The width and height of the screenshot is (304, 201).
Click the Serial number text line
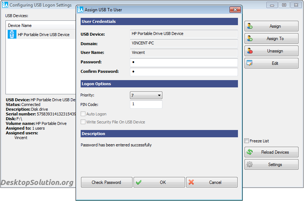tap(41, 114)
